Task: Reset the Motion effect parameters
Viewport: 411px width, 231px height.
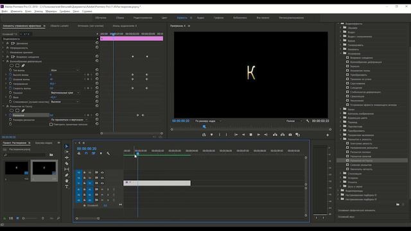Action: (x=97, y=43)
